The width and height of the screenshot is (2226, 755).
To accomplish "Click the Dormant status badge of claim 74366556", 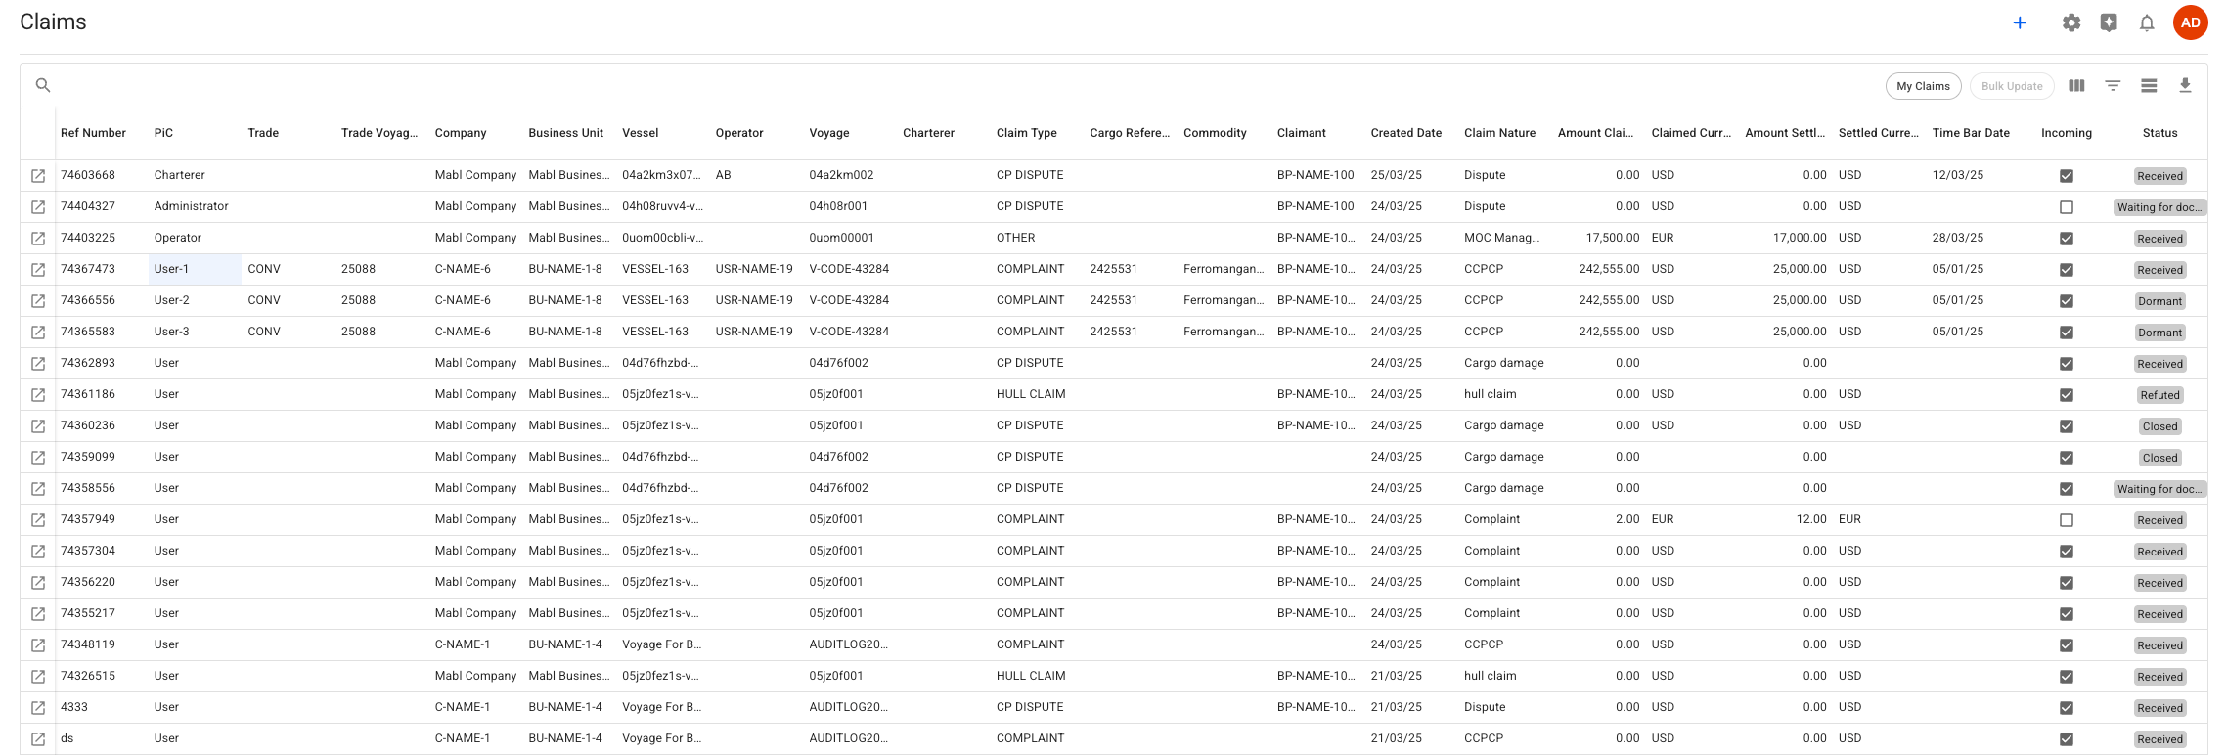I will (2159, 301).
